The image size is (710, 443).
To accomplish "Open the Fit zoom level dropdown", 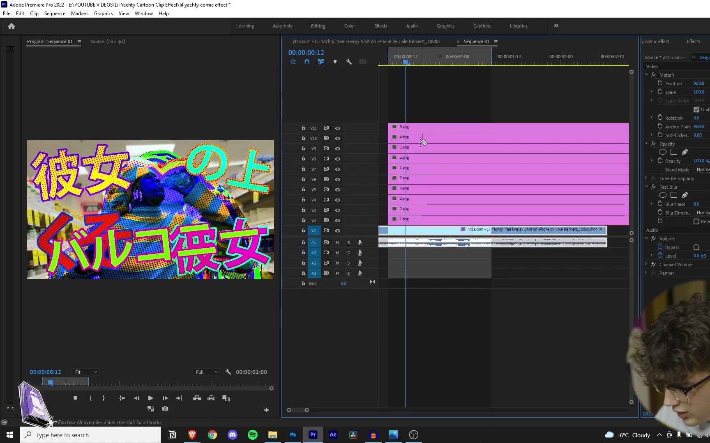I will click(x=85, y=372).
